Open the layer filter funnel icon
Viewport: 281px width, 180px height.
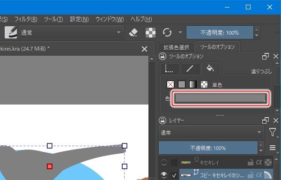[x=273, y=132]
